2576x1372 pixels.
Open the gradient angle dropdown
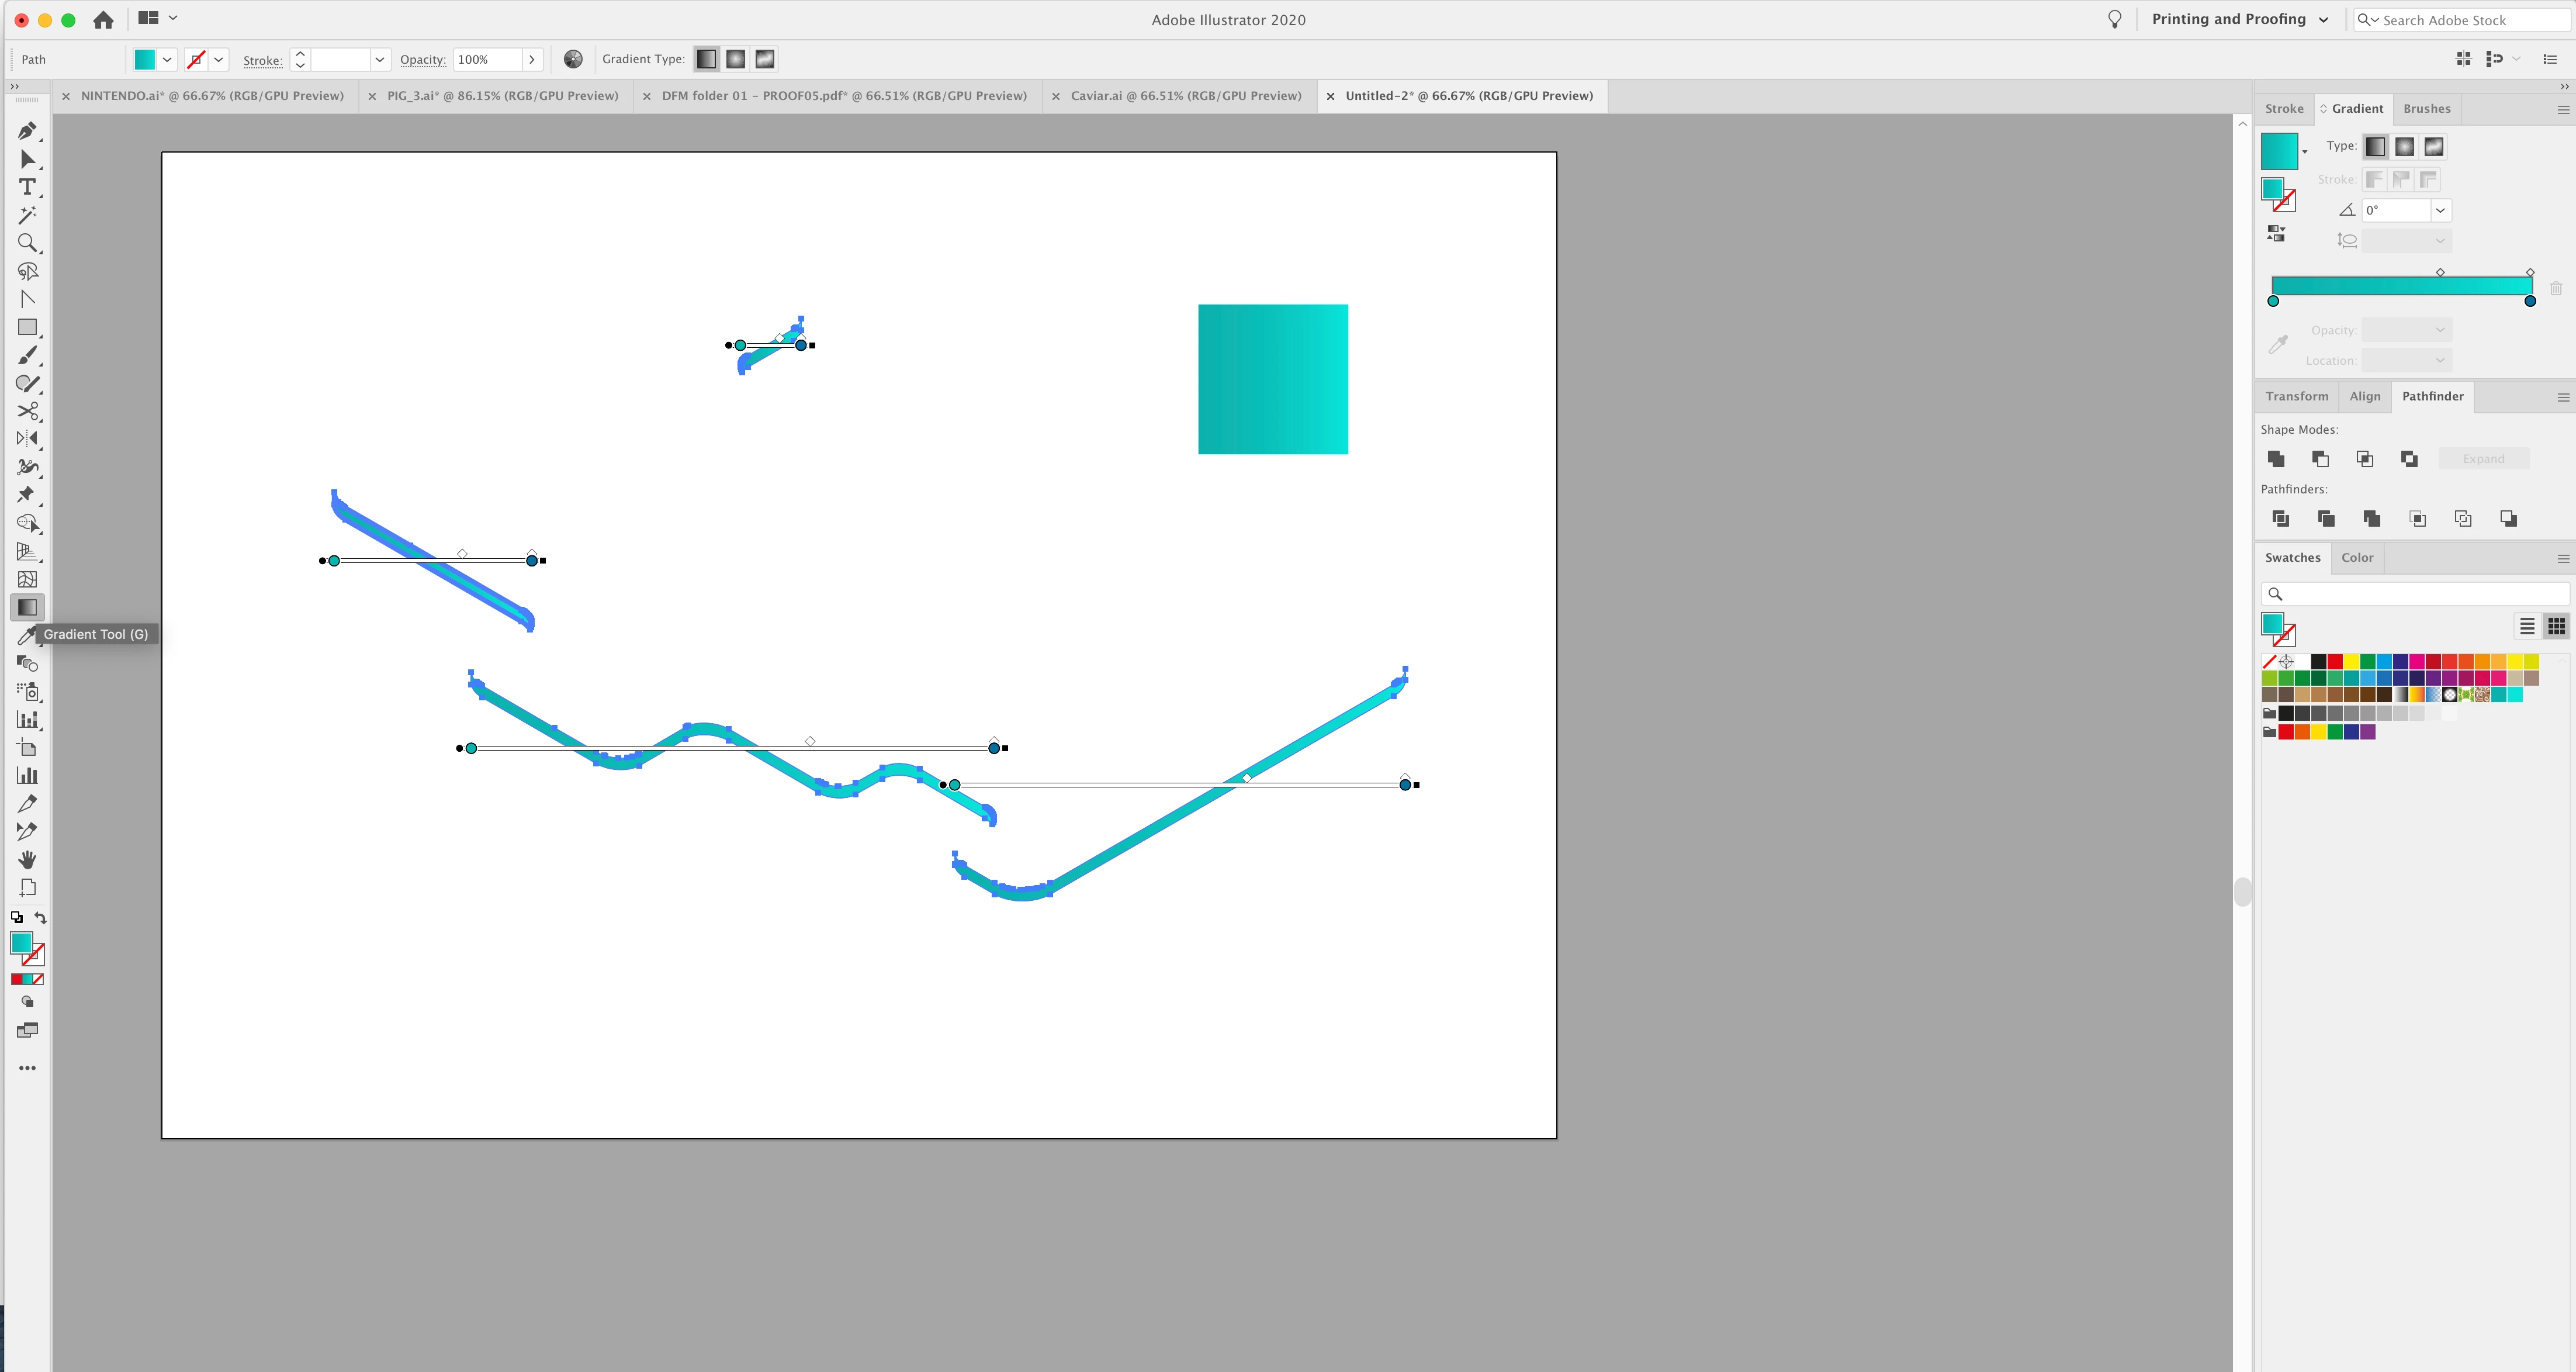click(2440, 210)
